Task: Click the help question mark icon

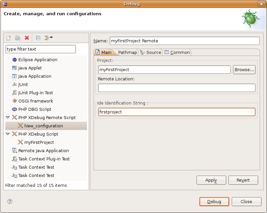Action: click(x=10, y=201)
